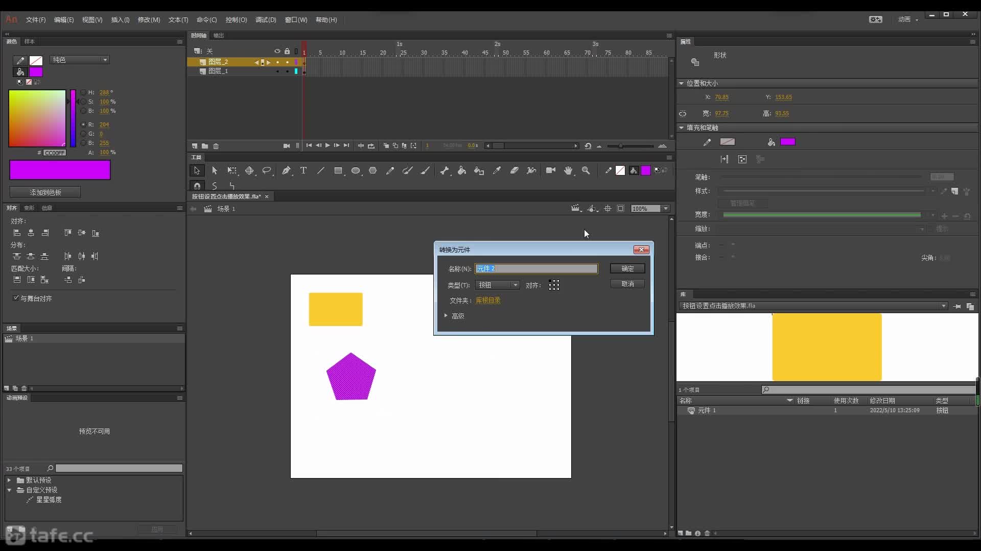Click the new layer icon in timeline
This screenshot has height=551, width=981.
(x=195, y=146)
